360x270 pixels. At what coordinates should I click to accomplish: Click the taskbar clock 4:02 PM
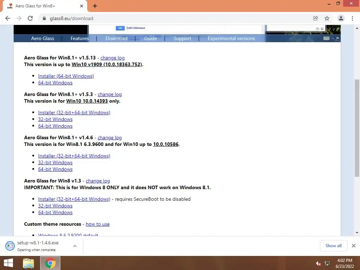(x=345, y=261)
